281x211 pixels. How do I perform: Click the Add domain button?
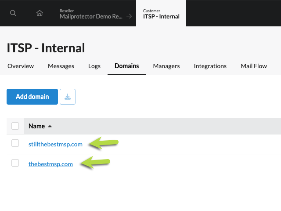coord(32,97)
